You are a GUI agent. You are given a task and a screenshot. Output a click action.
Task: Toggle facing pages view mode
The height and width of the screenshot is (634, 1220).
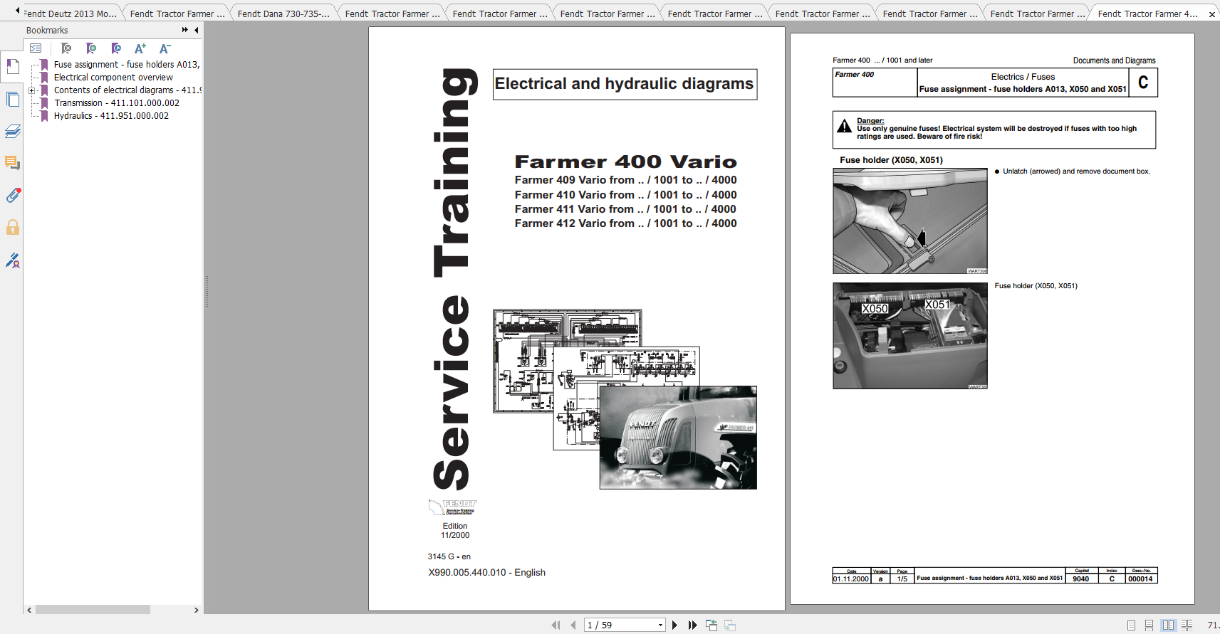[1168, 625]
